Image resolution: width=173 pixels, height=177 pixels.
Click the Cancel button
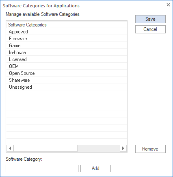pos(150,29)
